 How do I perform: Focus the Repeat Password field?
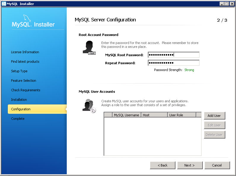pos(174,63)
